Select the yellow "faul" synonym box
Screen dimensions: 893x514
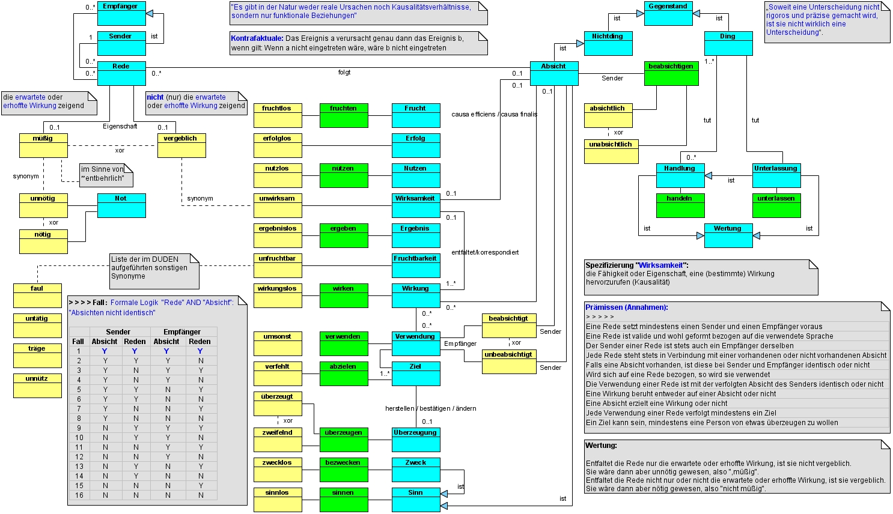[x=37, y=295]
